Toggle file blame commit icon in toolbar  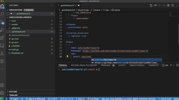(156, 5)
